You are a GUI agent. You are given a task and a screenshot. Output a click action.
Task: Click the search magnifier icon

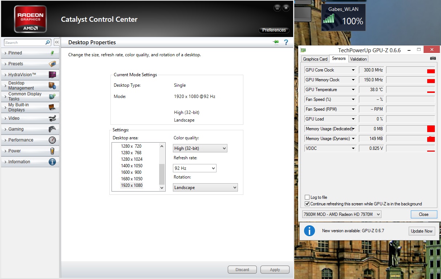[48, 42]
